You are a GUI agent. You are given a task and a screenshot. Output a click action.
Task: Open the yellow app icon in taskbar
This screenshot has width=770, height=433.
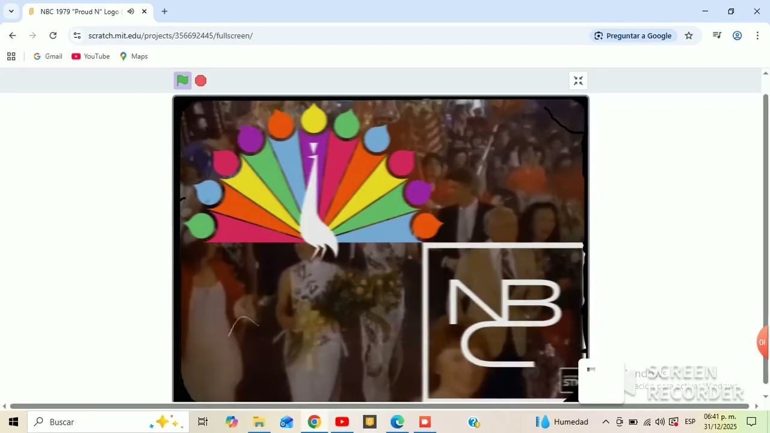pyautogui.click(x=369, y=422)
